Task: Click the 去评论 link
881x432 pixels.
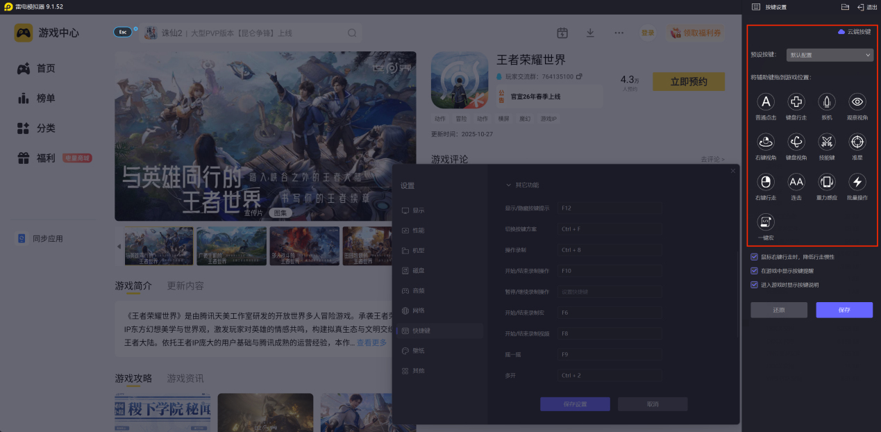Action: (x=713, y=159)
